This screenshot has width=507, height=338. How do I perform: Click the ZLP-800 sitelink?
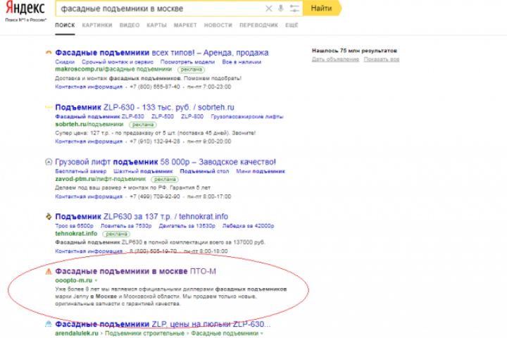[192, 116]
